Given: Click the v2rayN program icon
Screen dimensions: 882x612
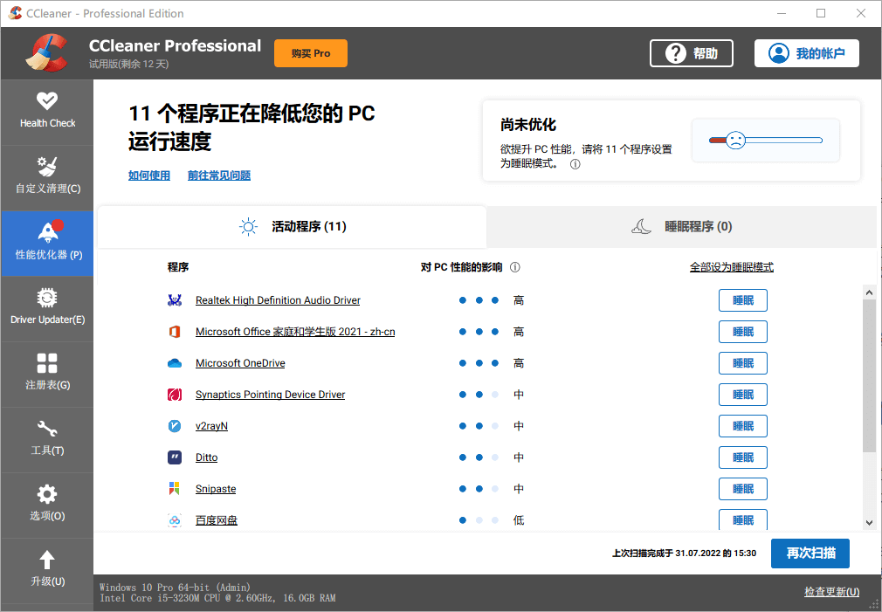Looking at the screenshot, I should [175, 426].
